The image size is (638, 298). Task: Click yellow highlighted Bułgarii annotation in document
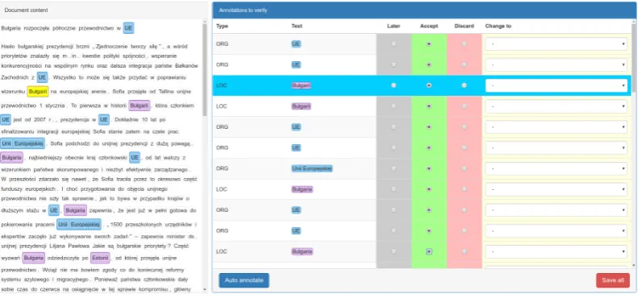pos(38,92)
